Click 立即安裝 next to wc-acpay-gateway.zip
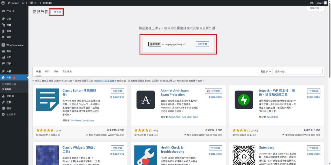The width and height of the screenshot is (331, 165). (x=202, y=44)
